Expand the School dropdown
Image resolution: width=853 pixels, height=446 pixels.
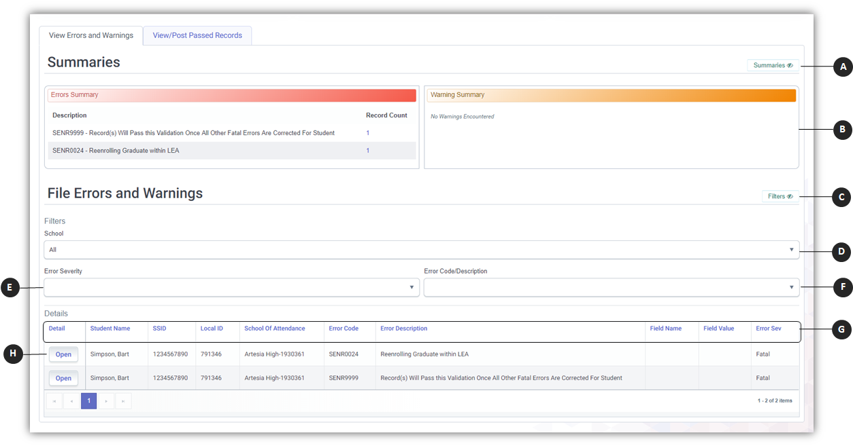pyautogui.click(x=421, y=250)
